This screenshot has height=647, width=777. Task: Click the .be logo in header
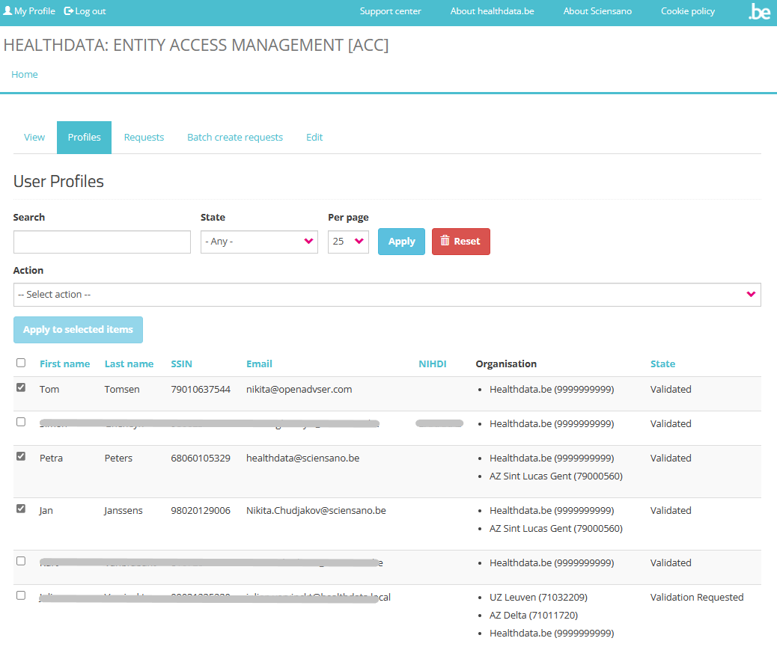pyautogui.click(x=758, y=12)
